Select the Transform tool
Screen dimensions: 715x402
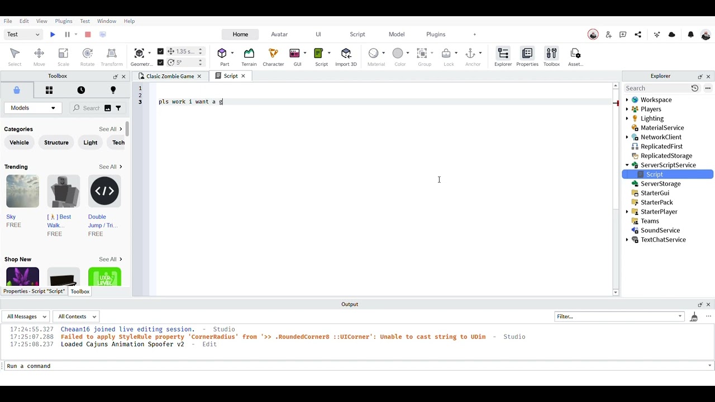pyautogui.click(x=112, y=57)
